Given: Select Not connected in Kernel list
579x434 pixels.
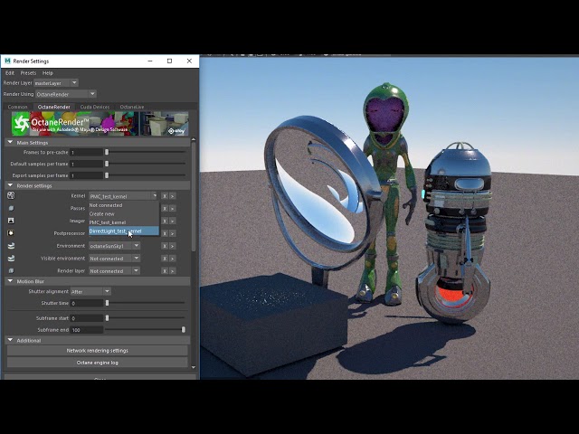Looking at the screenshot, I should 124,205.
